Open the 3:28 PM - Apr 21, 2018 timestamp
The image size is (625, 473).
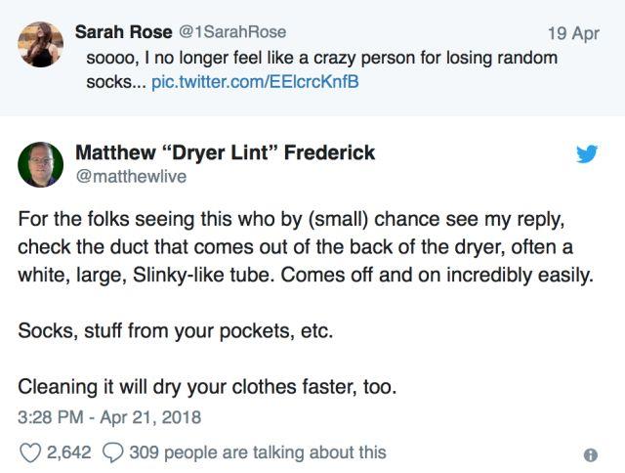point(109,417)
